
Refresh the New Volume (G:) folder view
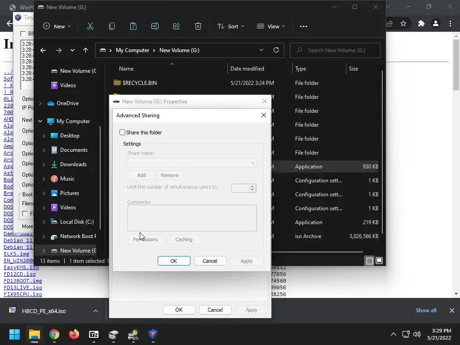coord(276,50)
